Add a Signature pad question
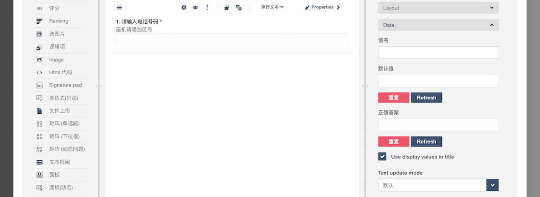Screen dimensions: 540x197 pos(63,85)
